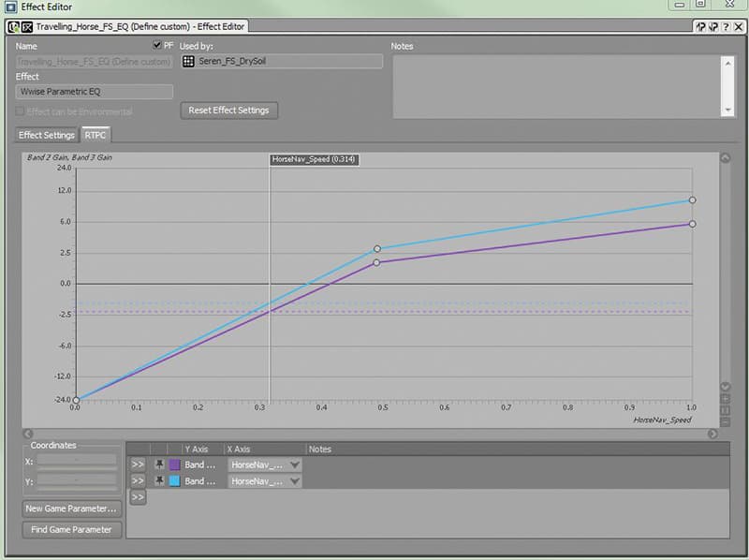Select the RTPC tab
This screenshot has height=560, width=749.
tap(95, 135)
